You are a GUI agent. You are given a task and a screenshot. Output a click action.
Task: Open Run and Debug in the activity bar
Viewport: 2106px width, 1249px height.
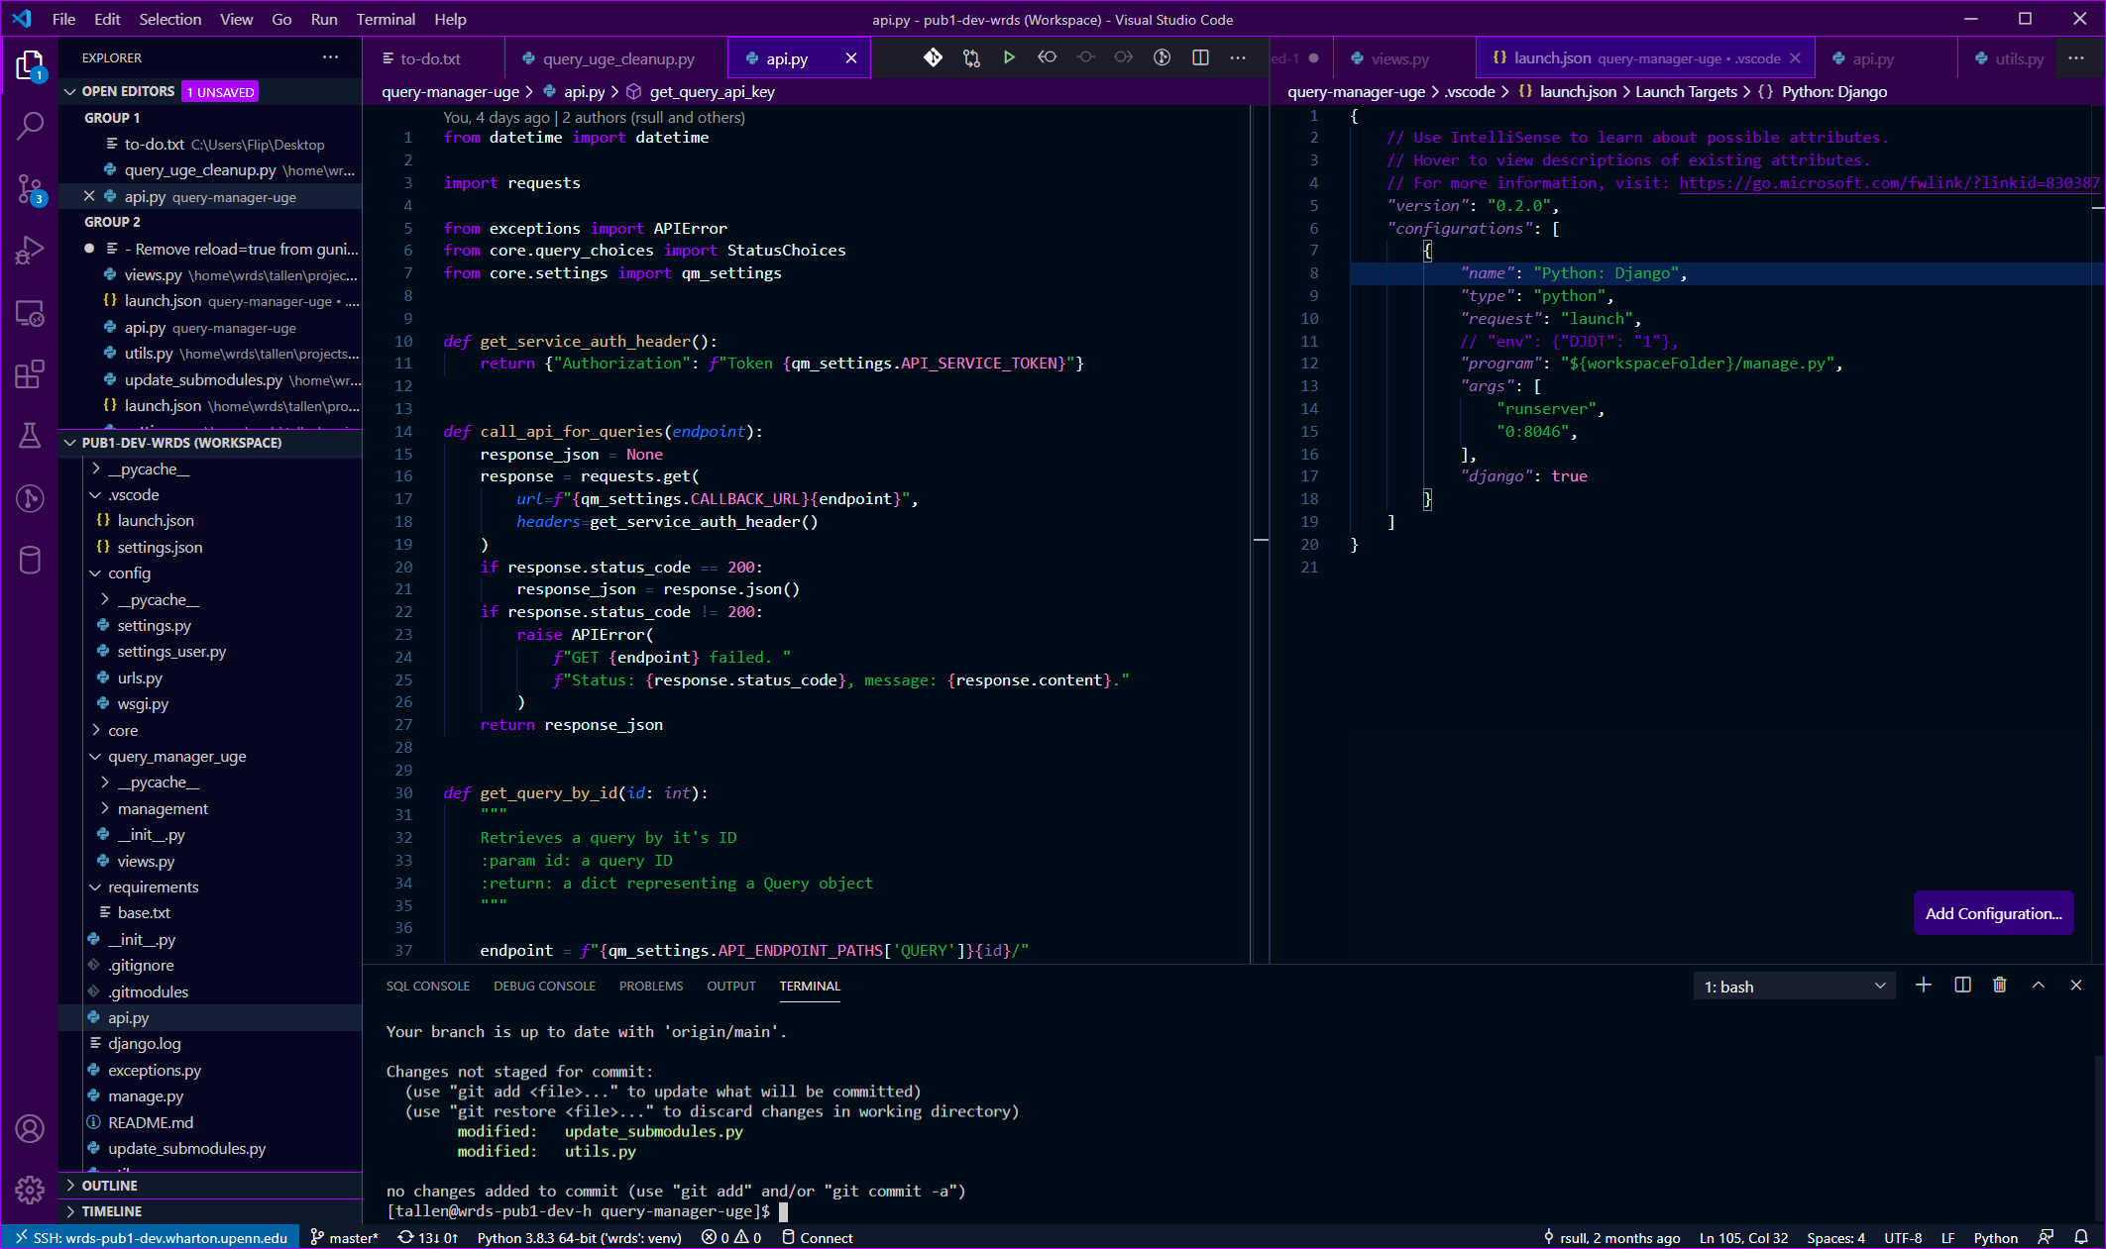[x=30, y=250]
